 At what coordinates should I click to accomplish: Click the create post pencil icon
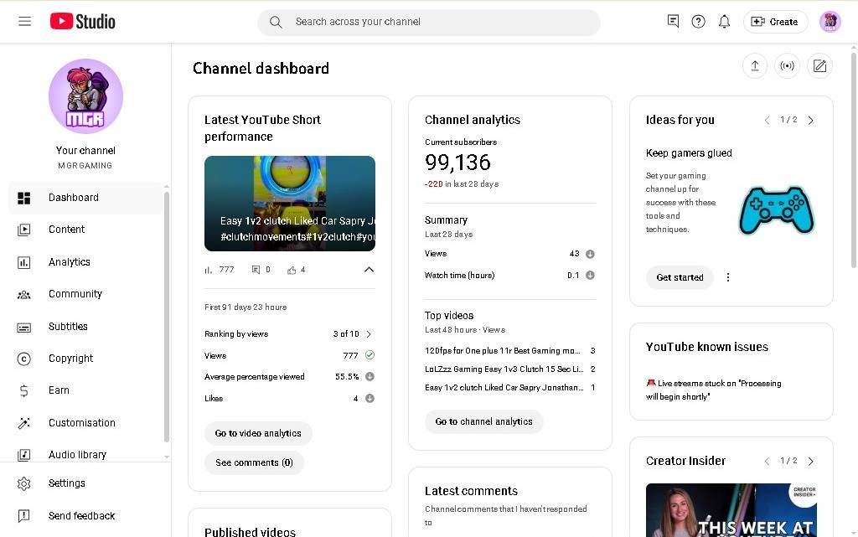pos(819,66)
